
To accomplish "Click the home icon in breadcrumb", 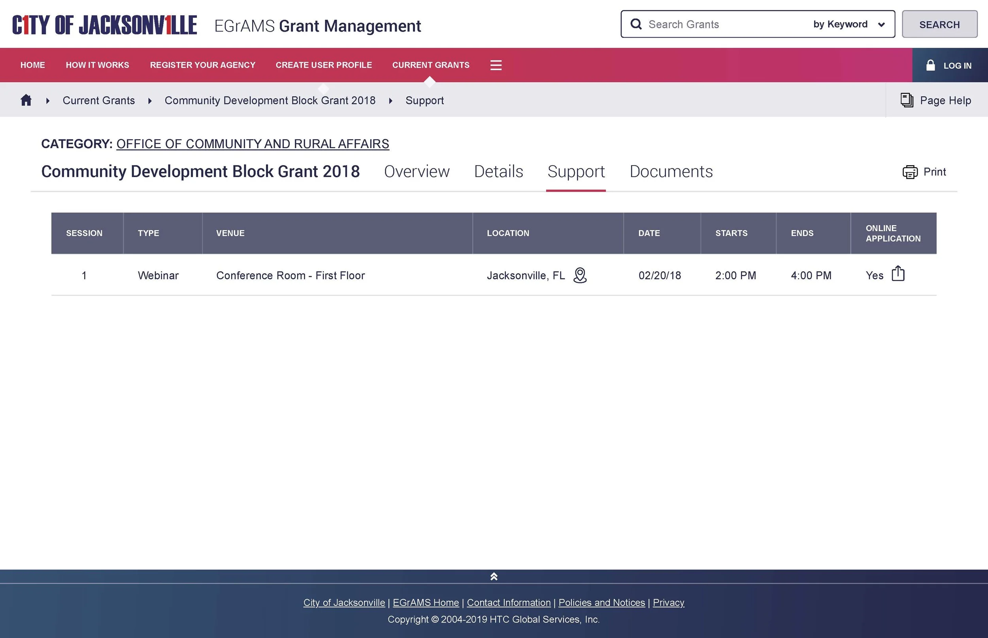I will coord(26,100).
